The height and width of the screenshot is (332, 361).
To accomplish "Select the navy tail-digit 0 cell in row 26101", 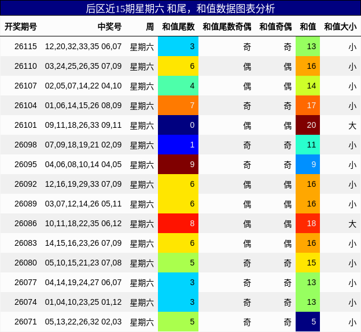I will [178, 125].
